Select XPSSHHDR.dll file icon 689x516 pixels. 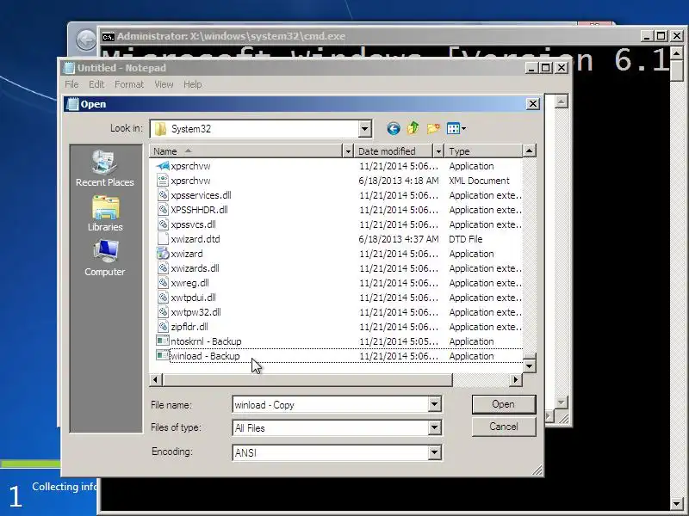coord(163,210)
